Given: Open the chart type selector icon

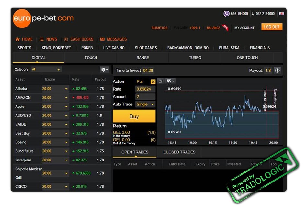Looking at the screenshot, I should pos(170,81).
